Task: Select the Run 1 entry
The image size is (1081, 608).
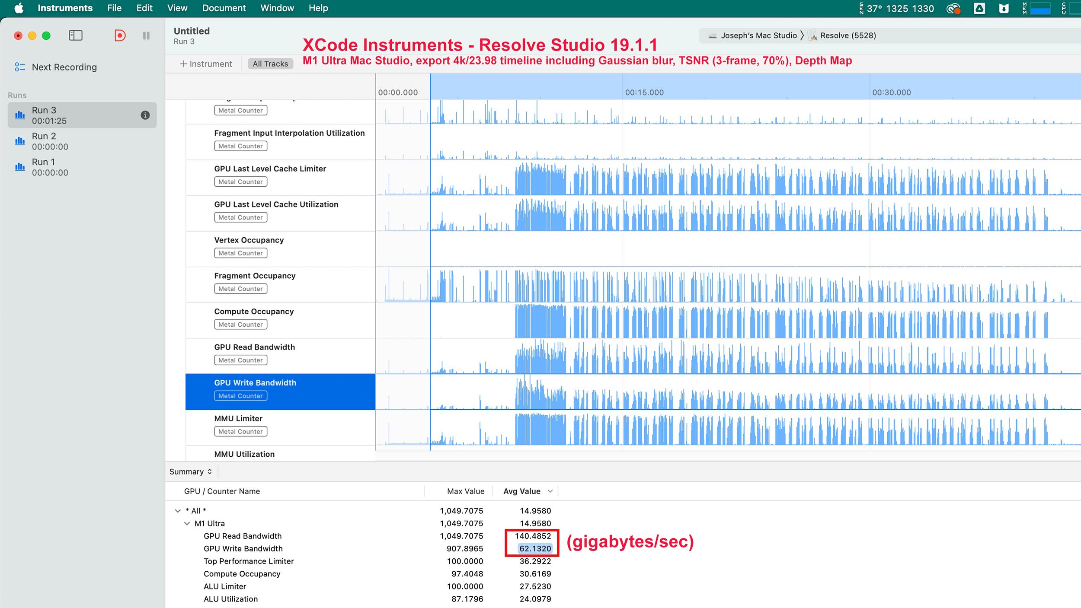Action: (x=82, y=167)
